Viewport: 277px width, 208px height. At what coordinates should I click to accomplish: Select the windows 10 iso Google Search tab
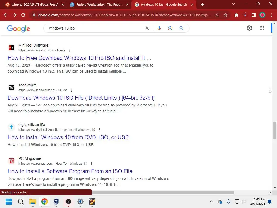coord(164,5)
